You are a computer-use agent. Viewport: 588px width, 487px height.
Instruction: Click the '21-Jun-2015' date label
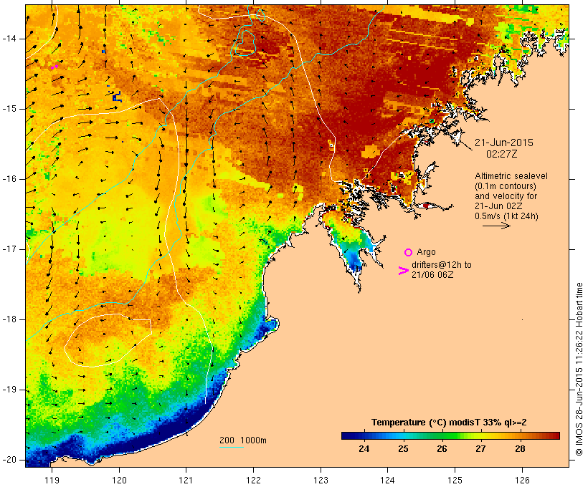tap(503, 143)
